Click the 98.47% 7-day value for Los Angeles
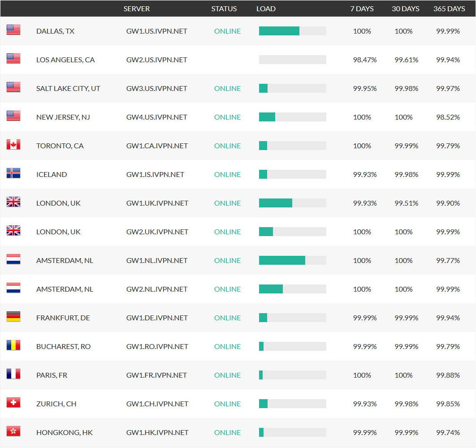Screen dimensions: 476x448 click(x=365, y=60)
